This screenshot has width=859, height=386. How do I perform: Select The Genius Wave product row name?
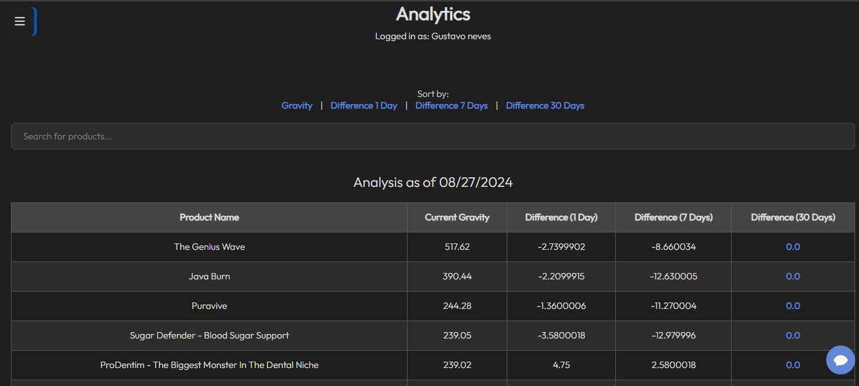click(x=210, y=247)
